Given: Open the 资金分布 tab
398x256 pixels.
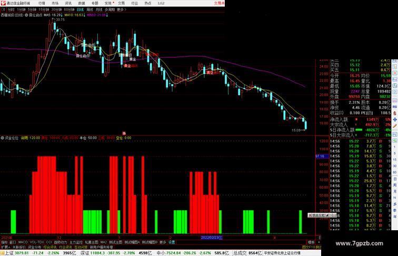Looking at the screenshot, I should pos(34,247).
